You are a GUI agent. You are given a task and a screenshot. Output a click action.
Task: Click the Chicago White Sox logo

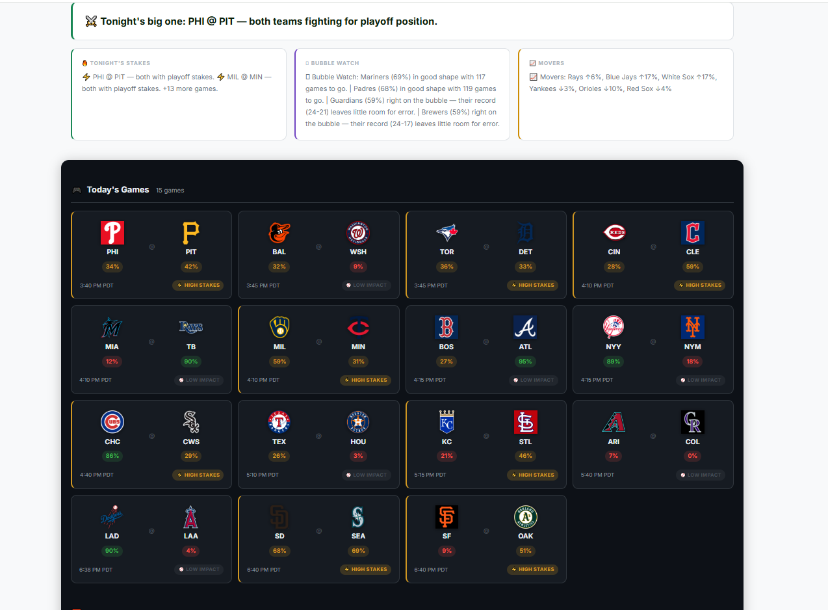tap(191, 423)
